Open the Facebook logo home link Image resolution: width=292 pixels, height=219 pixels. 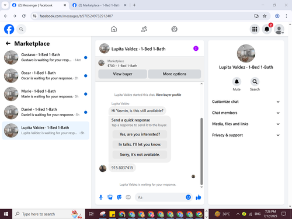click(x=9, y=29)
